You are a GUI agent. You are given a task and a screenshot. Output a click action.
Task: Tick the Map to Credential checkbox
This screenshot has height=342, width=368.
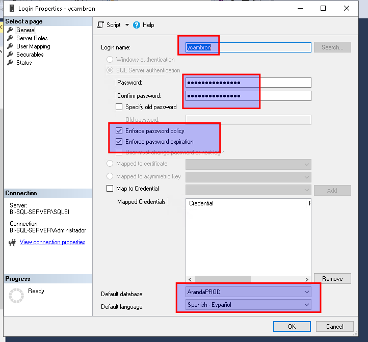tap(110, 189)
